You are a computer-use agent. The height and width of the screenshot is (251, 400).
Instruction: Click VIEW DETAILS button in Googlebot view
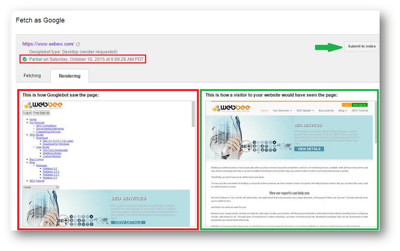[x=128, y=222]
